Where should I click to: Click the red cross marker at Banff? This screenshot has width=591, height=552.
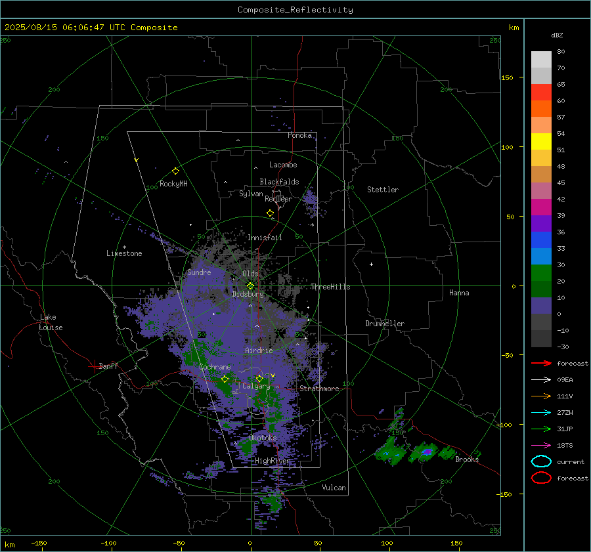pyautogui.click(x=94, y=366)
